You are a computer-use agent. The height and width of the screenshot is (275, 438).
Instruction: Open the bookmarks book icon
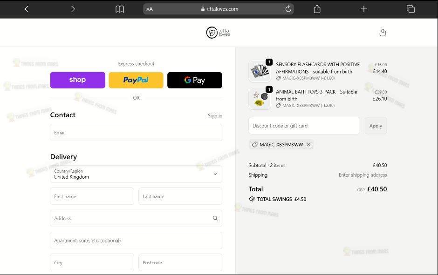coord(120,9)
